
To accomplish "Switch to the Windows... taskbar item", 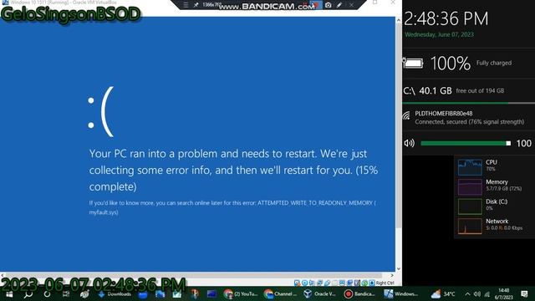I will point(401,293).
